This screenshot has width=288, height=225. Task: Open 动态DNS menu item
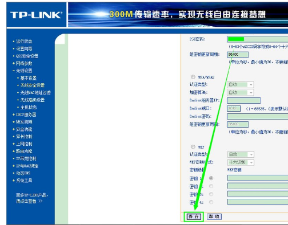pyautogui.click(x=23, y=173)
